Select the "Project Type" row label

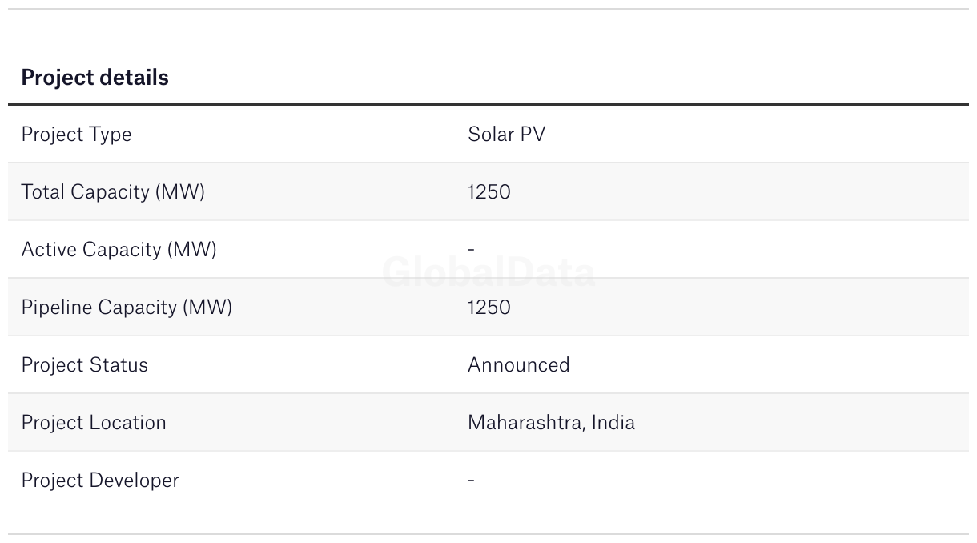[76, 135]
